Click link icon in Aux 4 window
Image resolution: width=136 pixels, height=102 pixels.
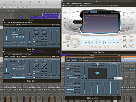67,58
